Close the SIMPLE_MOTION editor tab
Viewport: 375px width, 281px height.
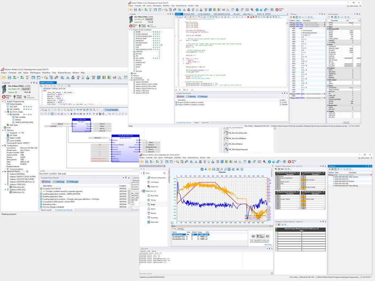(x=55, y=83)
